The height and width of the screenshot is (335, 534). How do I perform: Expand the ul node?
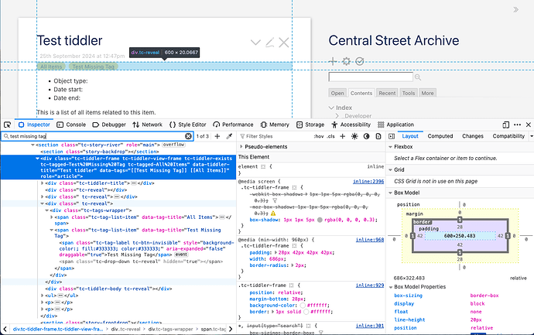click(x=43, y=296)
